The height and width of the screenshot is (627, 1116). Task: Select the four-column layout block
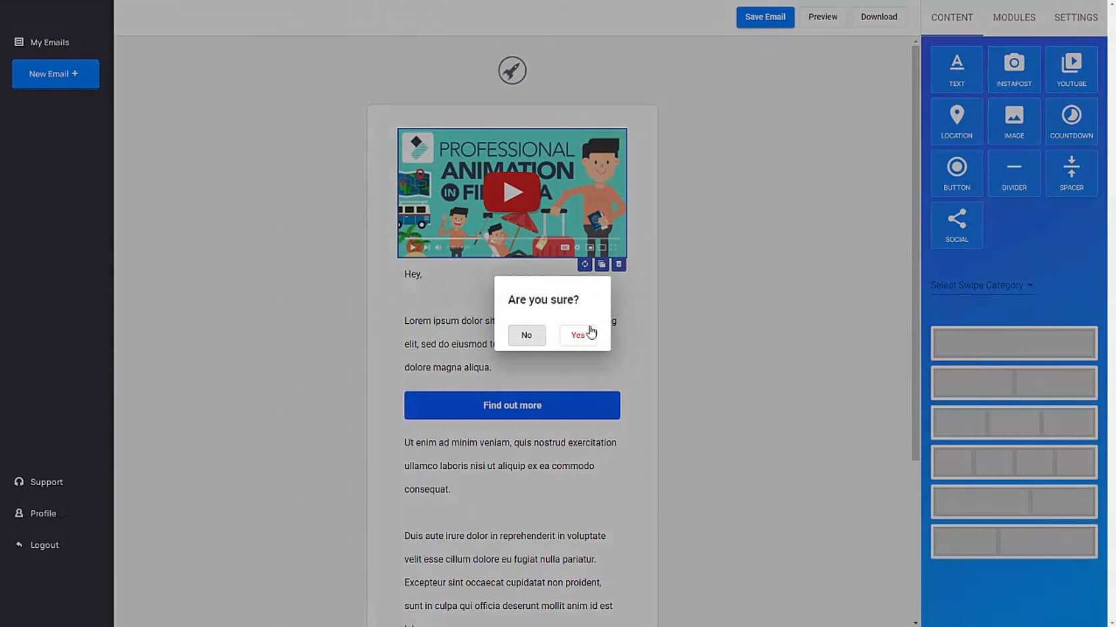[x=1014, y=462]
